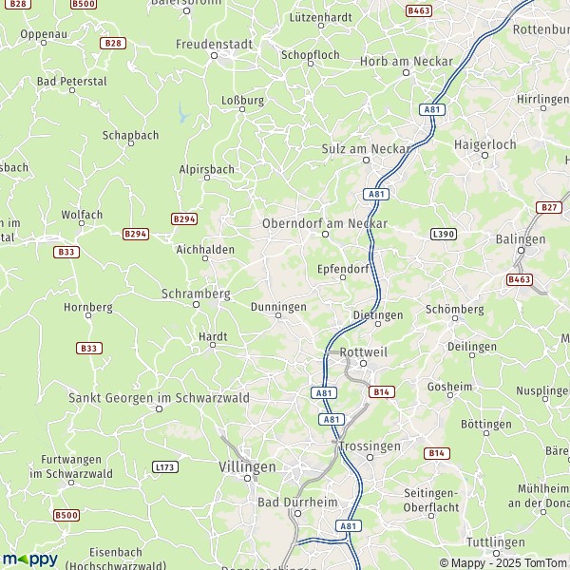Click the Haigerloch town marker
The image size is (570, 570).
(484, 156)
